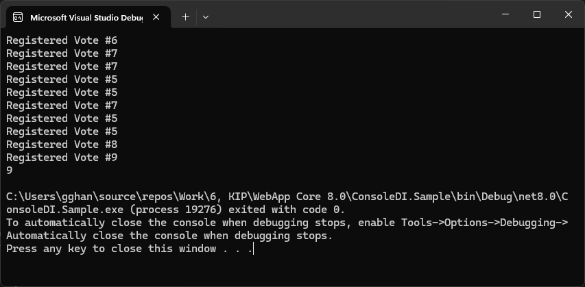
Task: Click the terminal icon on the tab
Action: [x=18, y=16]
